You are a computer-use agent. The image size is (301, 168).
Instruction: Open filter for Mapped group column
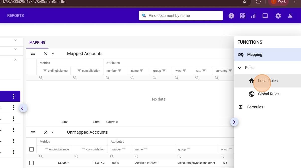point(164,71)
